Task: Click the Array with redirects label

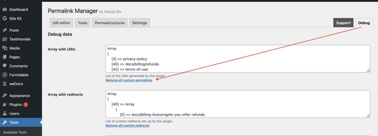Action: pos(65,94)
